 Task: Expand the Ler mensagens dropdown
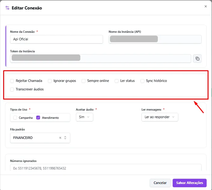(x=160, y=117)
